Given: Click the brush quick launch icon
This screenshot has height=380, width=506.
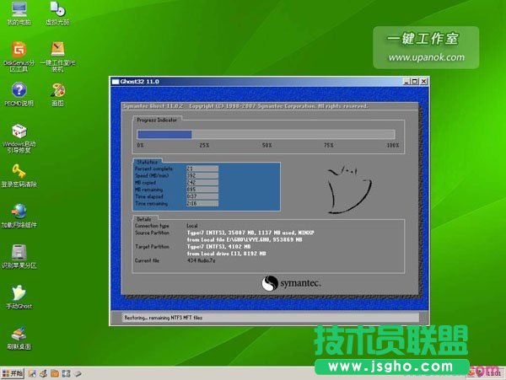Looking at the screenshot, I should click(43, 373).
